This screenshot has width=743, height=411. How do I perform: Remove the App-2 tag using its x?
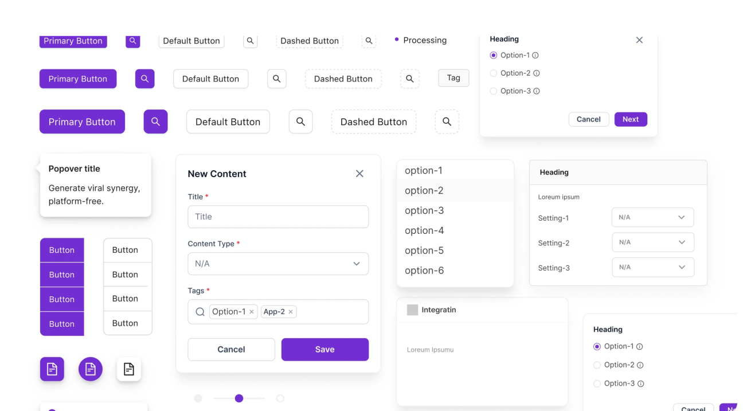point(291,312)
